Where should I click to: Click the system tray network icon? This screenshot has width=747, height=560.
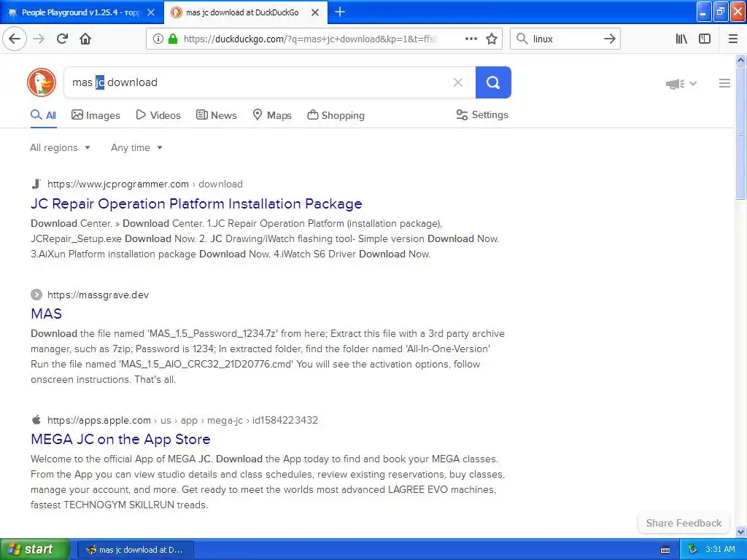(x=693, y=550)
